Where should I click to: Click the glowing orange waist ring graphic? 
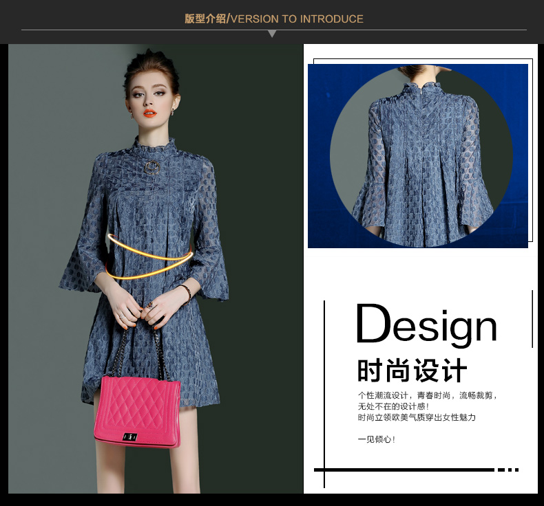149,257
